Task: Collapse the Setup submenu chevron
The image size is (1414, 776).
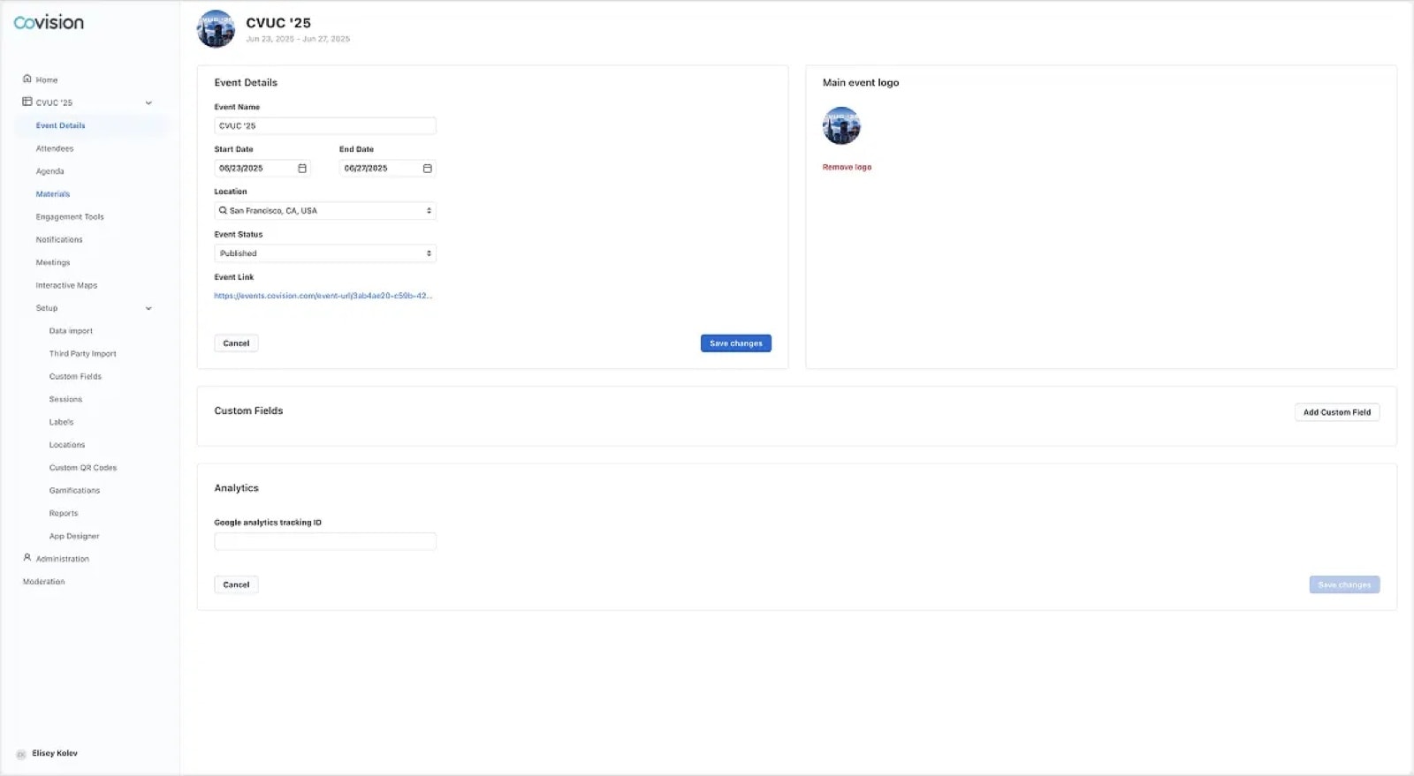Action: point(148,308)
